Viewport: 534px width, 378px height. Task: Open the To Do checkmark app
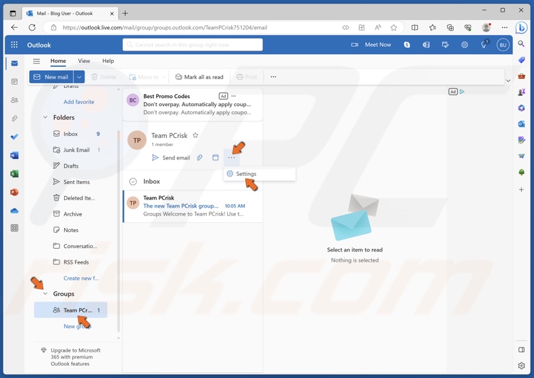14,137
